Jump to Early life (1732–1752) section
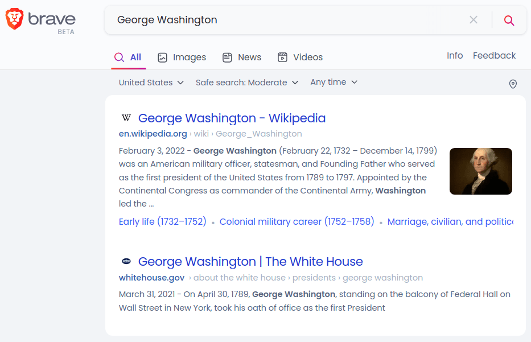The height and width of the screenshot is (342, 531). click(162, 221)
